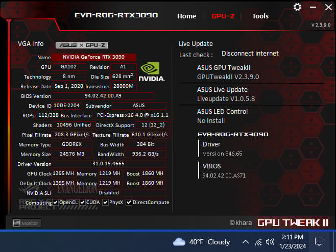Click the GPU TWEAK II logo
This screenshot has height=252, width=336.
coord(293,223)
